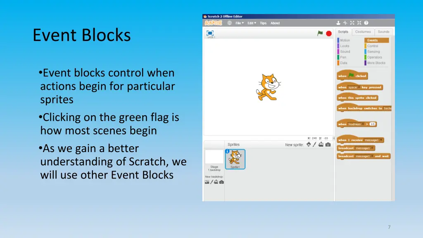Viewport: 423px width, 238px height.
Task: Open message1 dropdown in 'broadcast and wait' block
Action: point(364,156)
